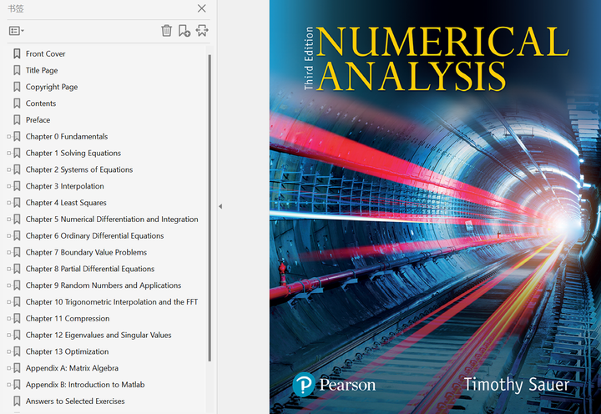Click the bookmark icon beside Contents
Image resolution: width=601 pixels, height=414 pixels.
tap(17, 103)
